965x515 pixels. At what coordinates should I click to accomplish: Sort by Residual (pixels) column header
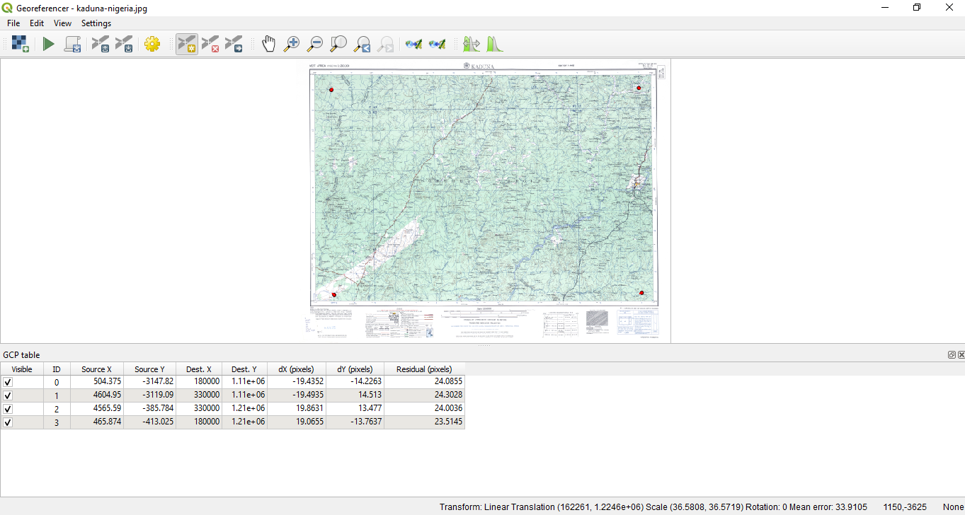tap(424, 369)
